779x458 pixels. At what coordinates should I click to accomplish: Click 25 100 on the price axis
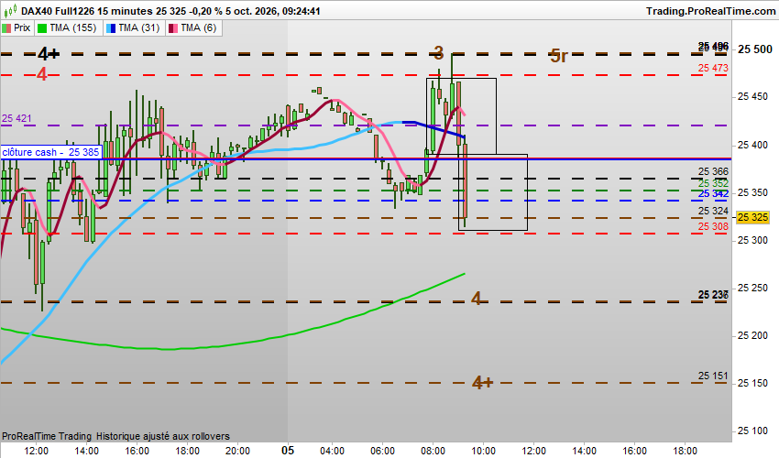point(752,431)
